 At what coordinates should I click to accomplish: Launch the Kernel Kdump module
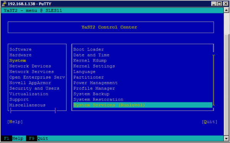(90, 61)
